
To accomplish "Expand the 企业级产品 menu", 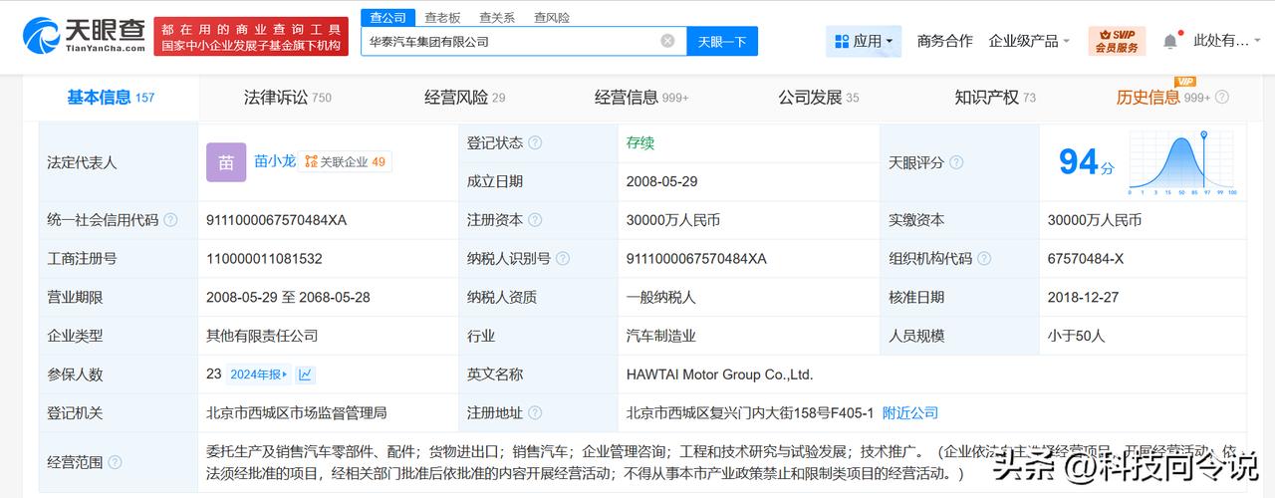I will click(1029, 41).
